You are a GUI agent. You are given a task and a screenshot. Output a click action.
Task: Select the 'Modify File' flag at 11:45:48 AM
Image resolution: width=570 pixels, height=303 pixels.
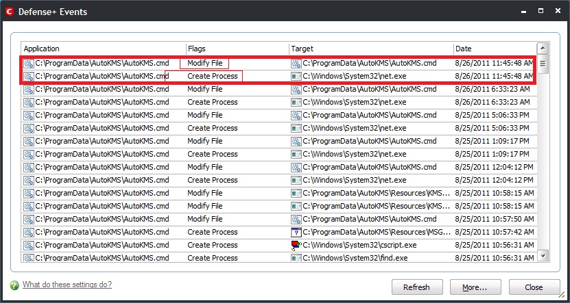pyautogui.click(x=204, y=64)
